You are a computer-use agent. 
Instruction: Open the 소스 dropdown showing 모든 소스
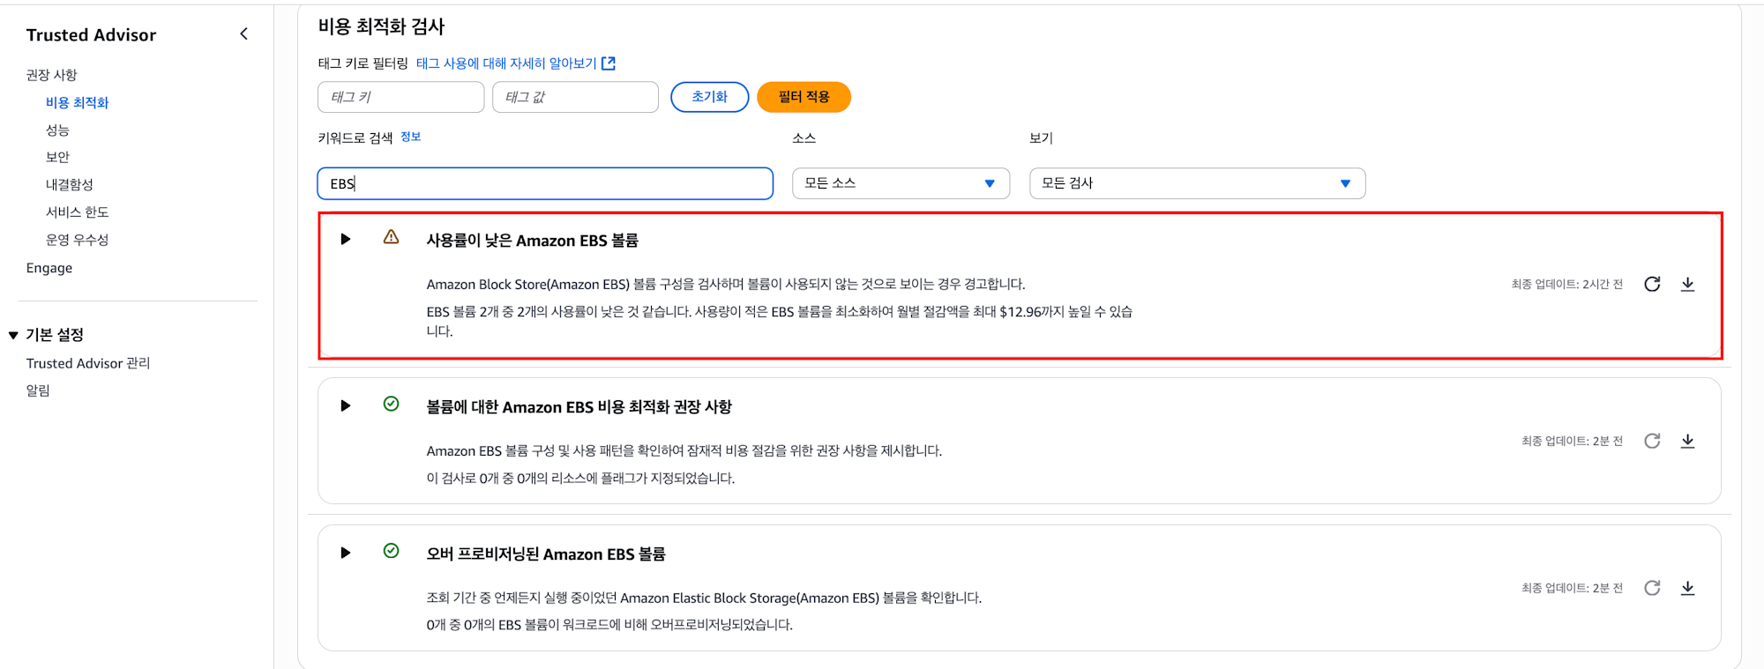(901, 183)
